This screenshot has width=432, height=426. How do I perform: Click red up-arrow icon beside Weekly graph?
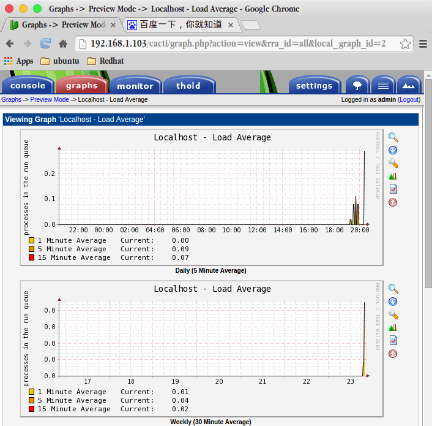[393, 354]
